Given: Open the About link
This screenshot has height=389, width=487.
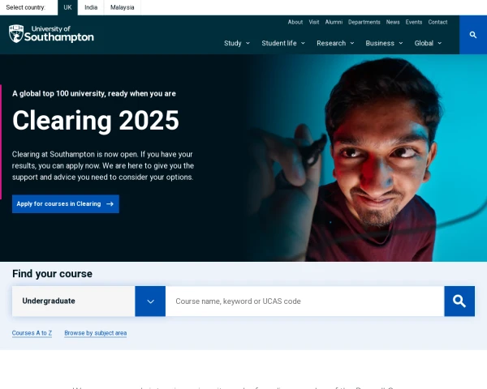Looking at the screenshot, I should (295, 22).
